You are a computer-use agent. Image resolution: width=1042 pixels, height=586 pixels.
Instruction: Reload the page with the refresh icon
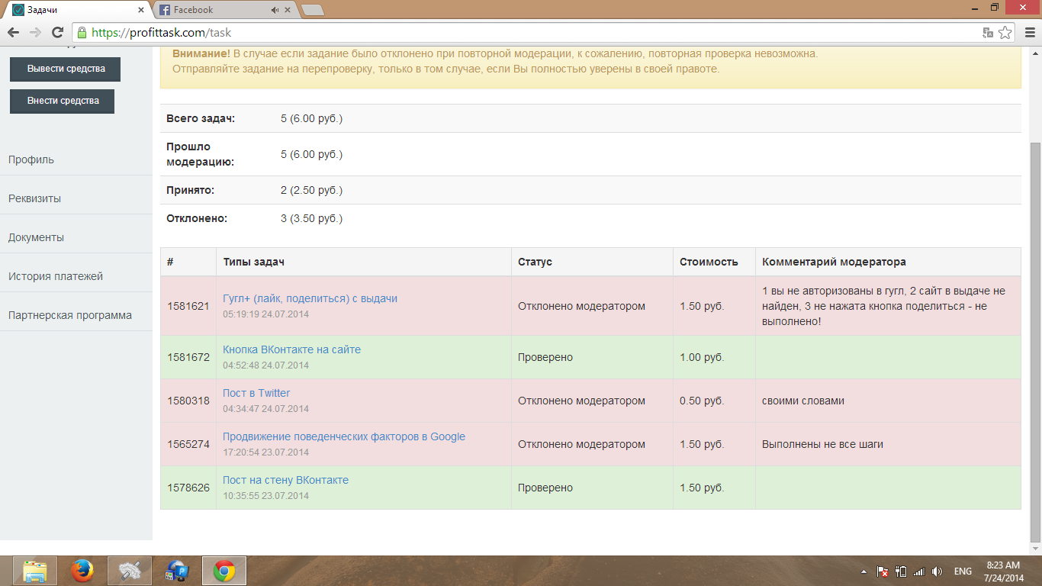(57, 33)
